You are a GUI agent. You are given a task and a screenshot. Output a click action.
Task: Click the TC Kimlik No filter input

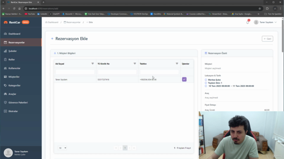tap(117, 72)
